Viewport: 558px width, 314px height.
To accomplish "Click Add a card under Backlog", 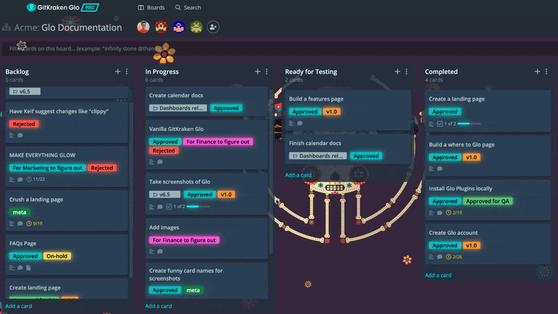I will (x=19, y=306).
